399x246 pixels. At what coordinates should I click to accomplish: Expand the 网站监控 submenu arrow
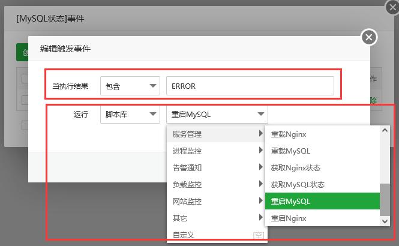(260, 201)
